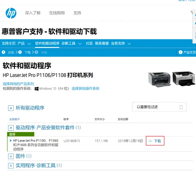
Task: Click the download arrow icon beside 下载
Action: [x=150, y=141]
